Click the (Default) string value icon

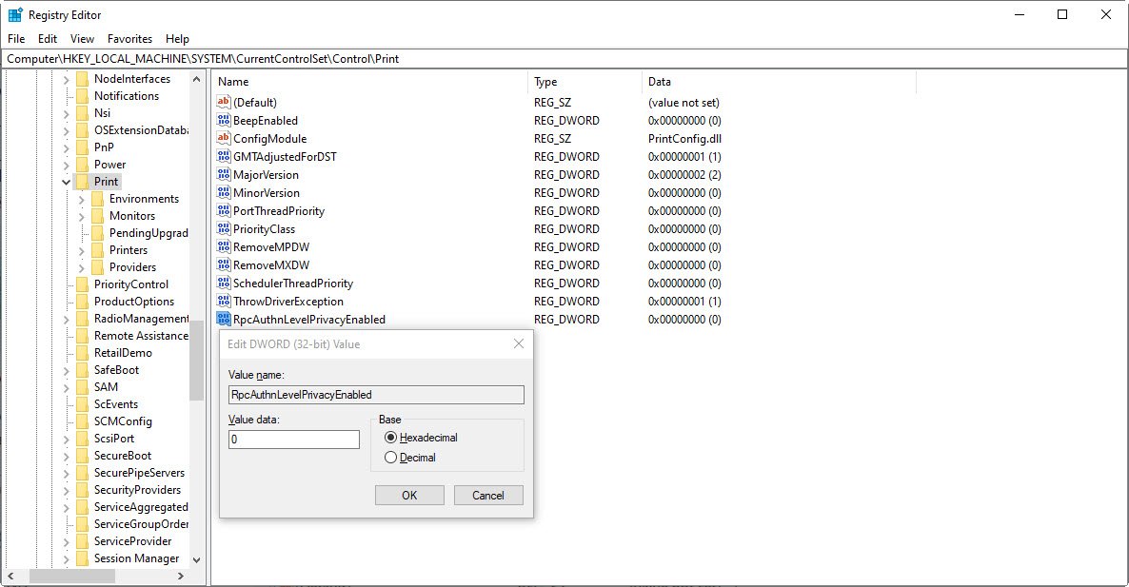[223, 102]
